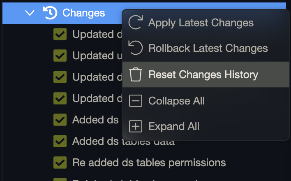Select the Changes tree header label

click(83, 13)
